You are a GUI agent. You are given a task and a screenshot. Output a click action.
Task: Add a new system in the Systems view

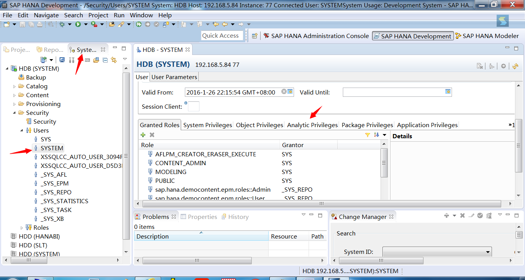click(x=43, y=60)
